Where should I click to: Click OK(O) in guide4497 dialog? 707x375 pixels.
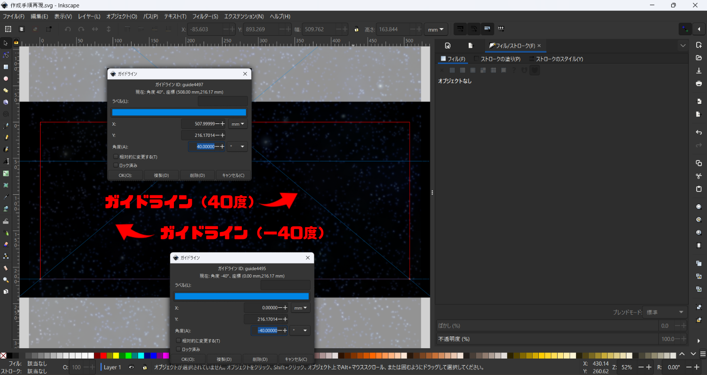coord(125,175)
